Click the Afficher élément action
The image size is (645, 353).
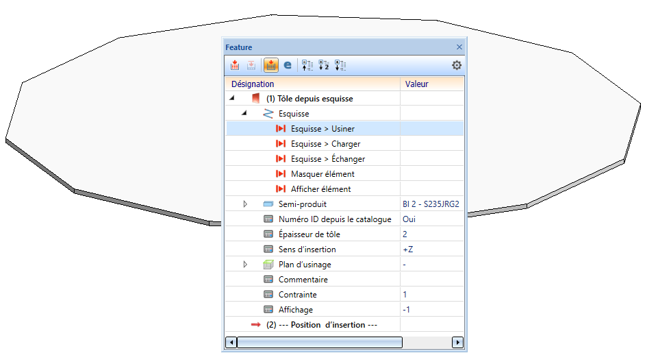pyautogui.click(x=320, y=189)
